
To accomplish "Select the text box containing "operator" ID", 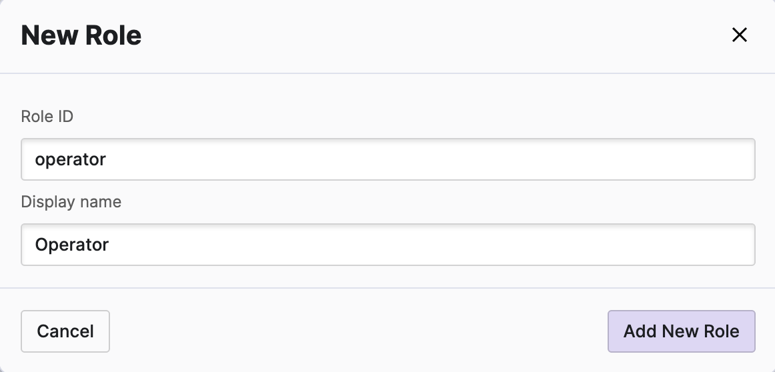I will pyautogui.click(x=387, y=159).
